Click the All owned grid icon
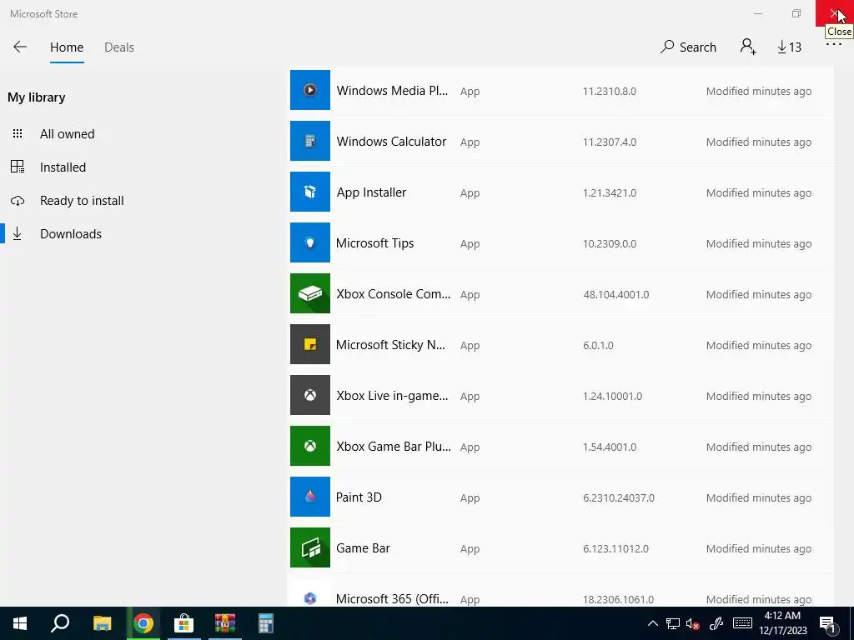The height and width of the screenshot is (640, 854). 18,133
